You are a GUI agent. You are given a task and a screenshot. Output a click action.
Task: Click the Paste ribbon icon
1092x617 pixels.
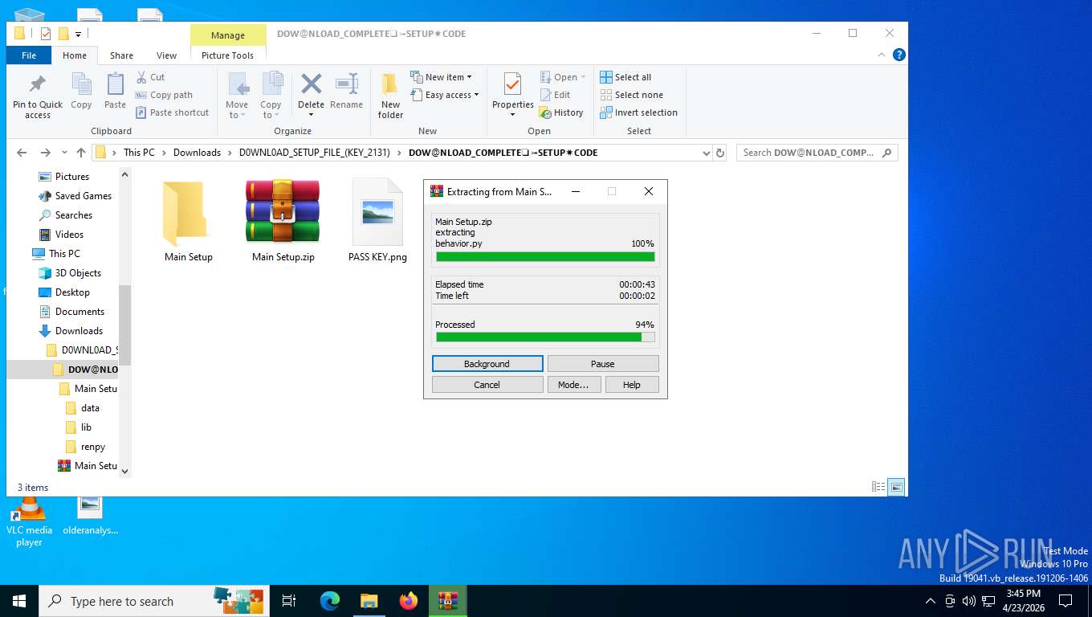coord(115,91)
